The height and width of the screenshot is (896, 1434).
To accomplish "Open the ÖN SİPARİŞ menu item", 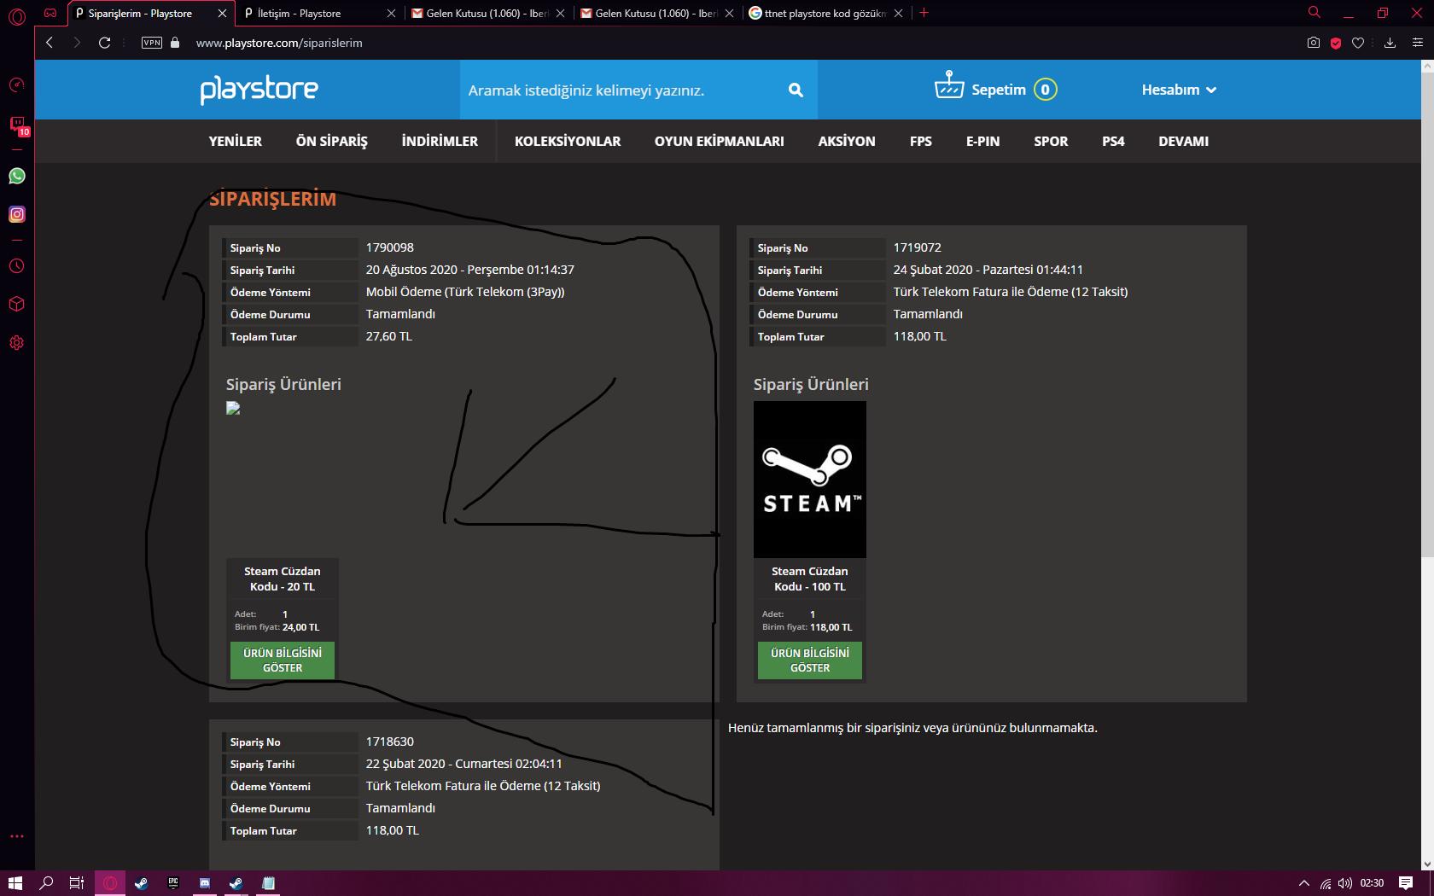I will (x=332, y=141).
